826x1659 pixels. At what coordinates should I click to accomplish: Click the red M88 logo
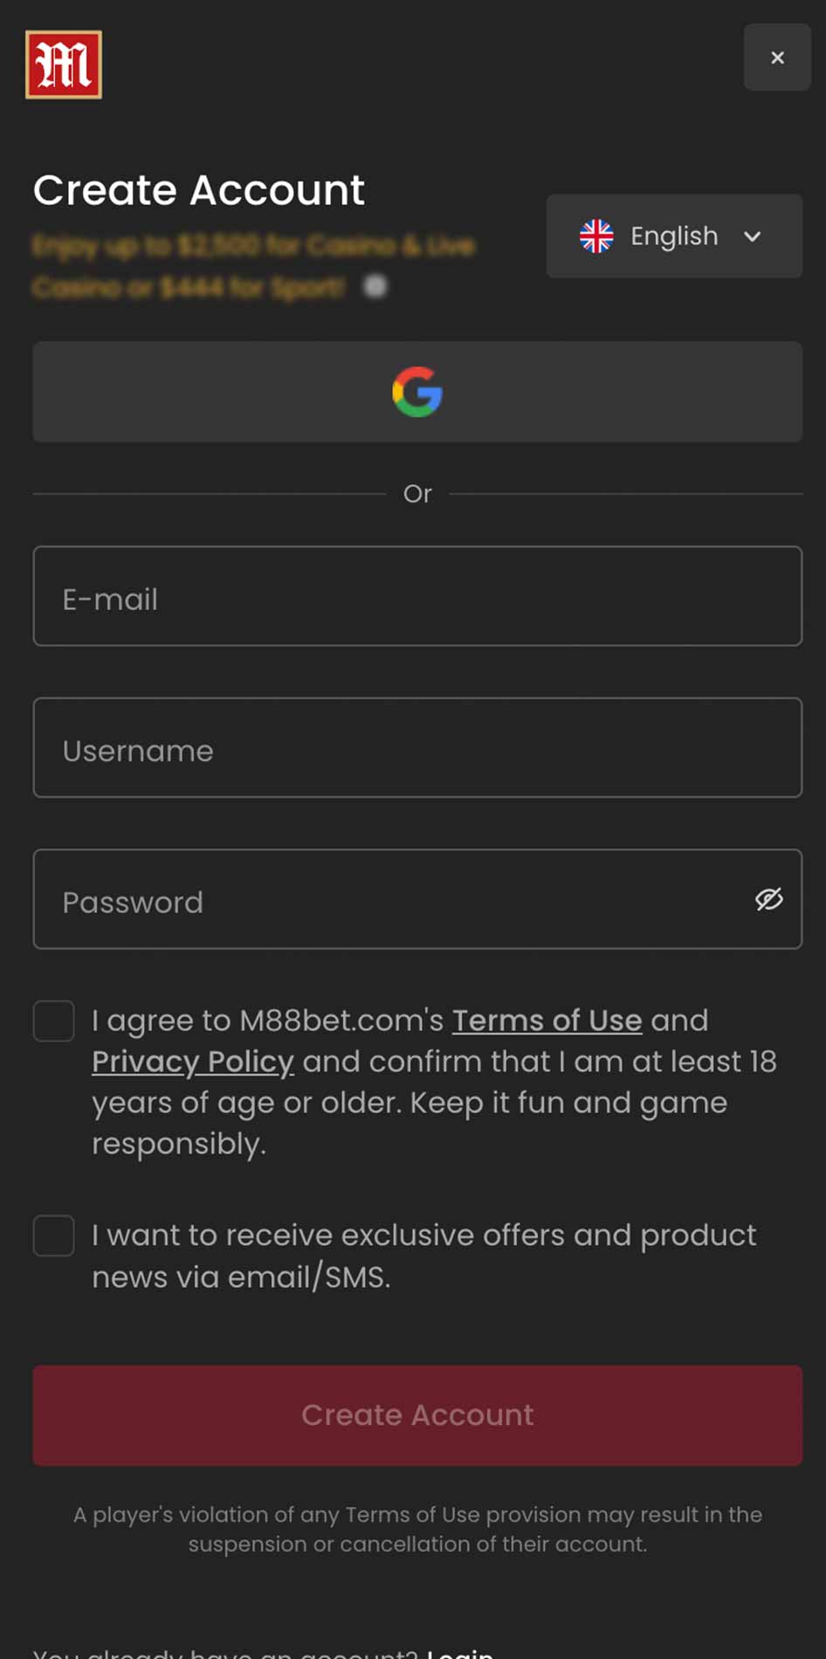pos(64,65)
